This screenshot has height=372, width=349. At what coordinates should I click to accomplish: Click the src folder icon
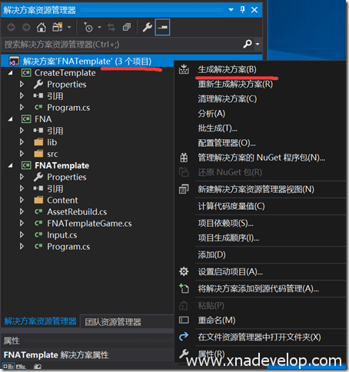(38, 154)
